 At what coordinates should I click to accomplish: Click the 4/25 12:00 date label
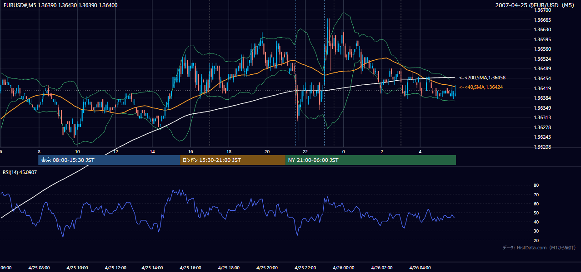(x=115, y=267)
